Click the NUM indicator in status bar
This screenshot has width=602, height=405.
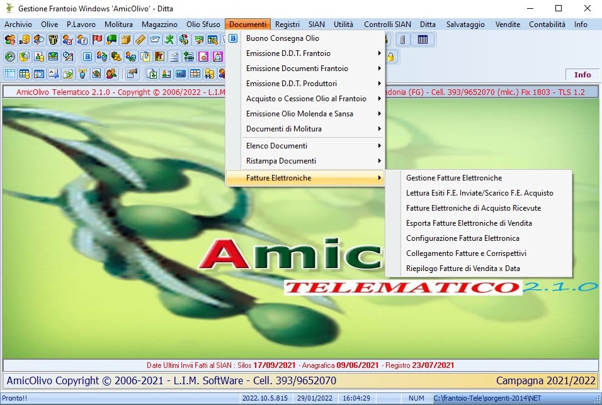[x=416, y=398]
